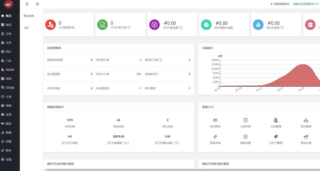The image size is (320, 171).
Task: Click 待评价订单 count 882
Action: coord(139,74)
